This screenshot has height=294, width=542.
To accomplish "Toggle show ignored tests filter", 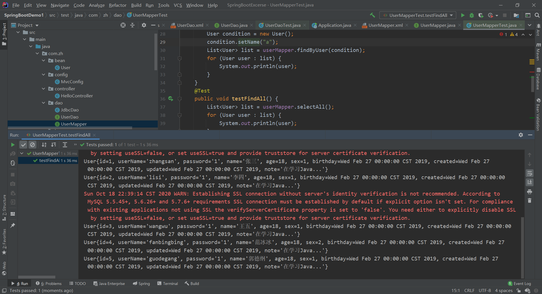I will pos(33,145).
